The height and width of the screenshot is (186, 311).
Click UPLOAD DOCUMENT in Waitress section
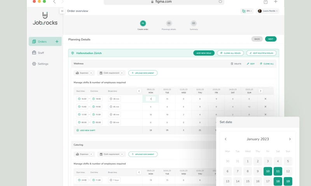click(143, 73)
